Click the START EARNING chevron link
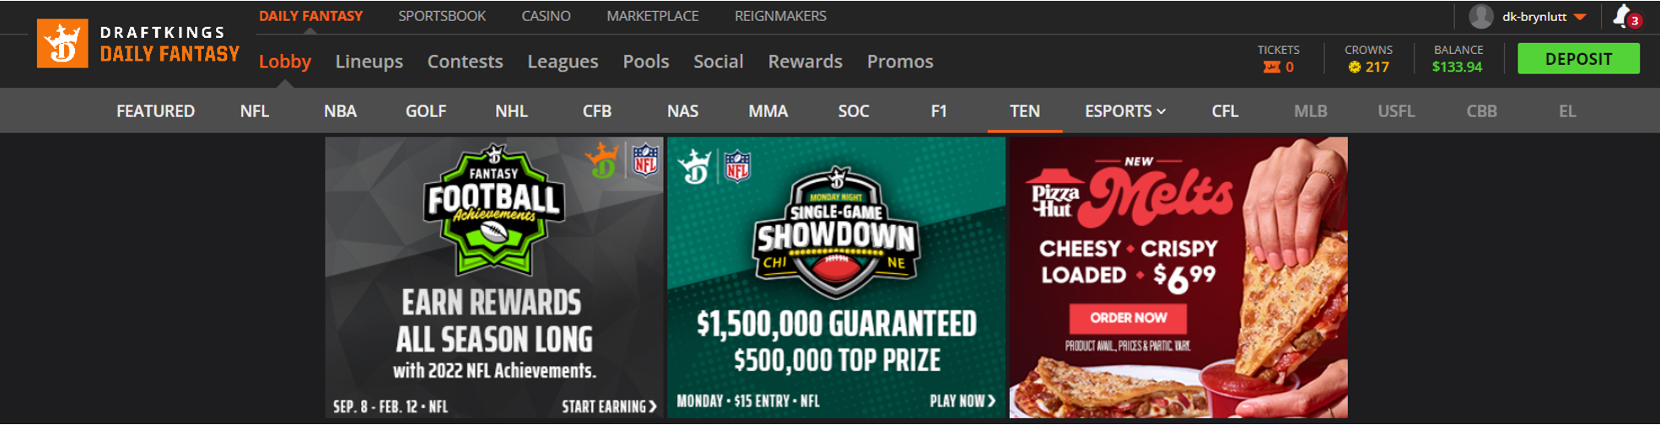The image size is (1660, 425). coord(609,406)
